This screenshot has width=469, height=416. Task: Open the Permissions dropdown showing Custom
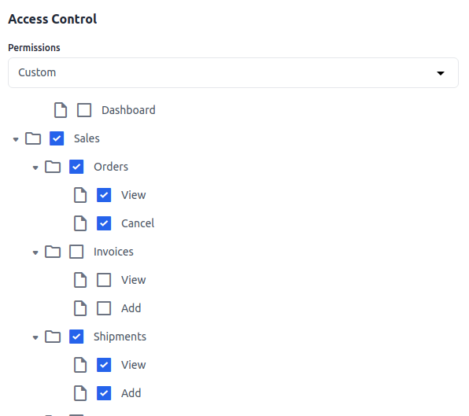click(233, 72)
